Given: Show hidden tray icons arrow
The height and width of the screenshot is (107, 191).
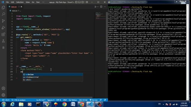Looking at the screenshot, I should coord(163,104).
